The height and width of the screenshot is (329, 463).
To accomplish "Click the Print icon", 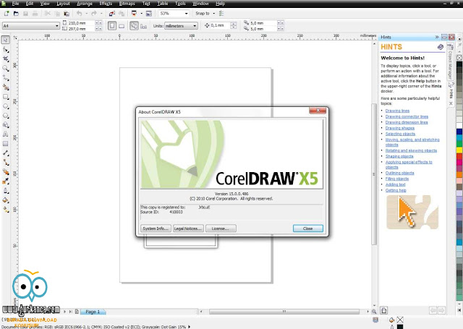I will pos(35,13).
